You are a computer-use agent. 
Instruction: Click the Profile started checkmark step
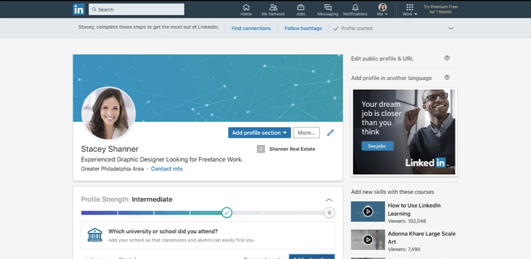click(x=353, y=28)
